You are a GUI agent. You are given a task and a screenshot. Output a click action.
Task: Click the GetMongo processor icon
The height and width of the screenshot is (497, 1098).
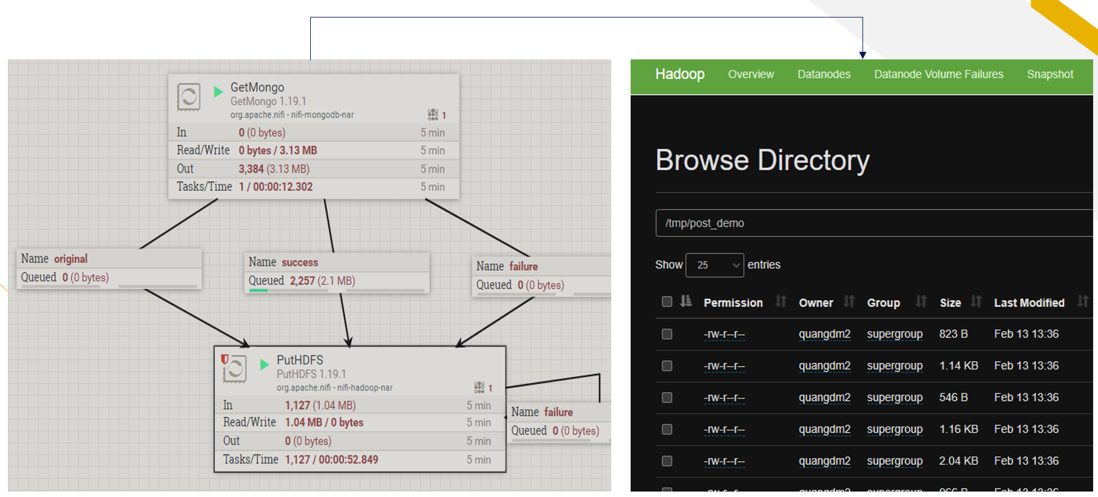coord(188,97)
